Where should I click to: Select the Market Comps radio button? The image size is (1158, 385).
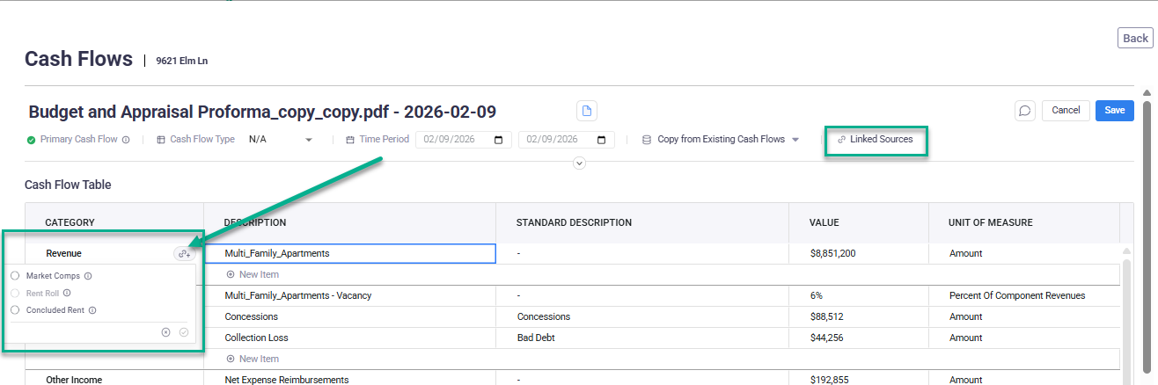pos(15,276)
